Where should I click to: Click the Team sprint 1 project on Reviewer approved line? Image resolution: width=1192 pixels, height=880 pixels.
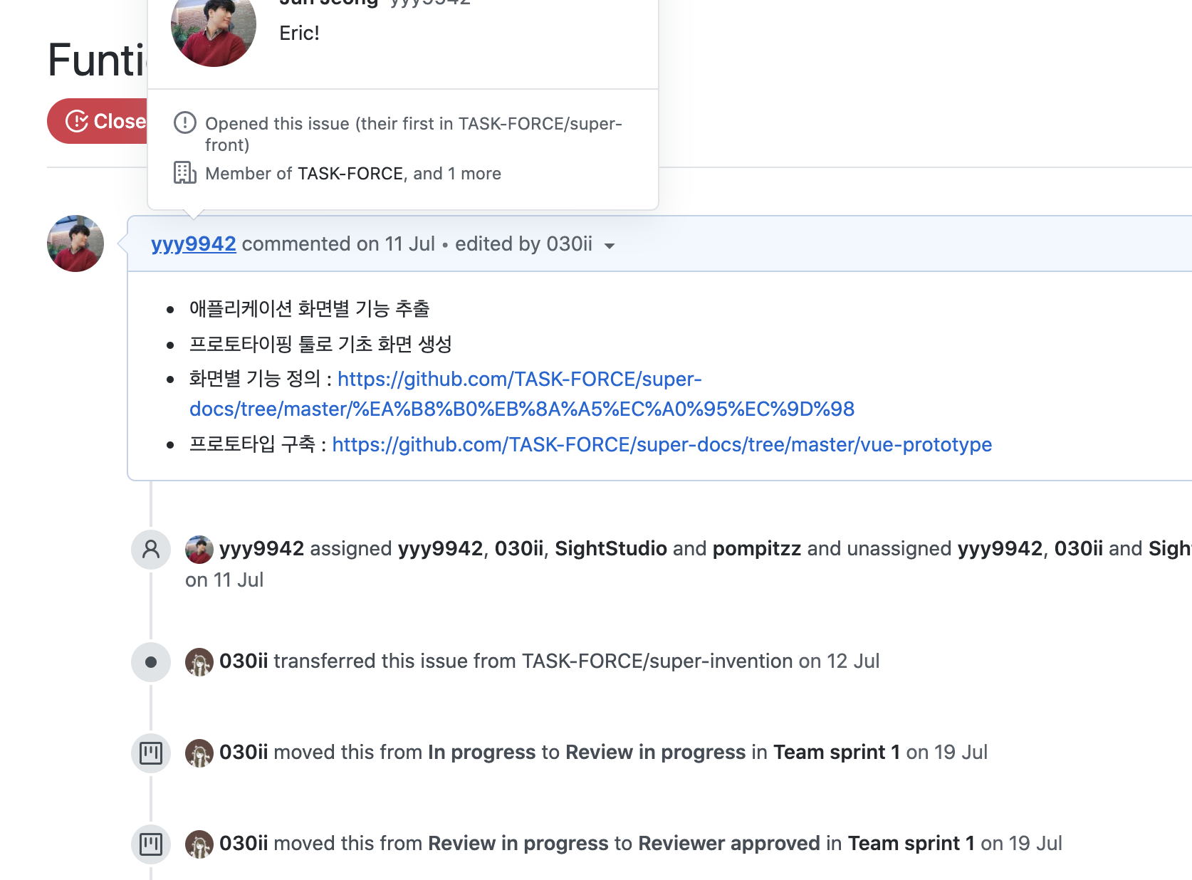pyautogui.click(x=911, y=843)
